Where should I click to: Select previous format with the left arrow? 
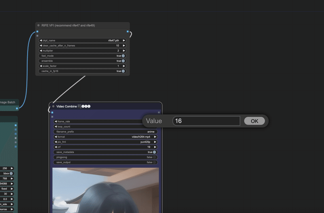pyautogui.click(x=55, y=137)
